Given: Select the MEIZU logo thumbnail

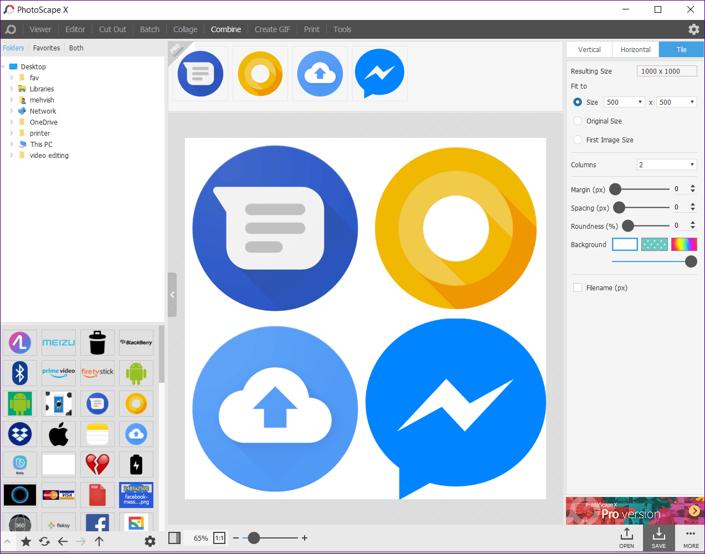Looking at the screenshot, I should coord(59,342).
